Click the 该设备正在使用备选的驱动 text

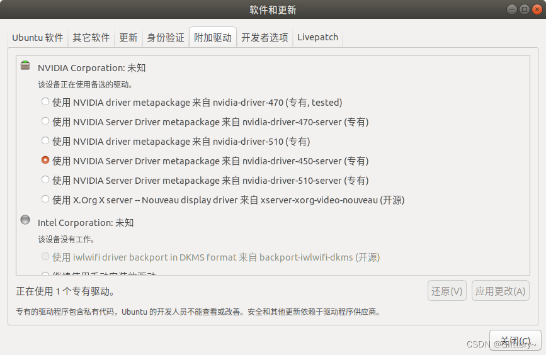pos(85,84)
